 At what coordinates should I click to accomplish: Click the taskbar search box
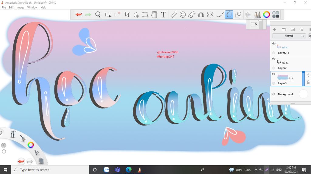50,170
